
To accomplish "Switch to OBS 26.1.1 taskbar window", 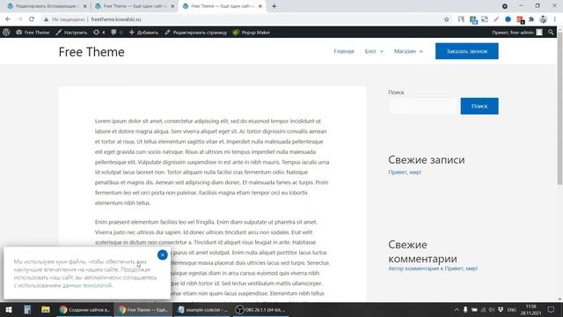I will [260, 309].
